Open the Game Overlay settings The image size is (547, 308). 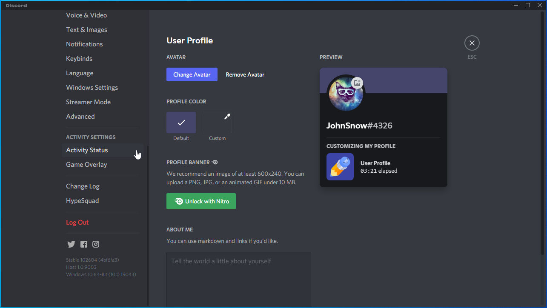click(x=86, y=165)
